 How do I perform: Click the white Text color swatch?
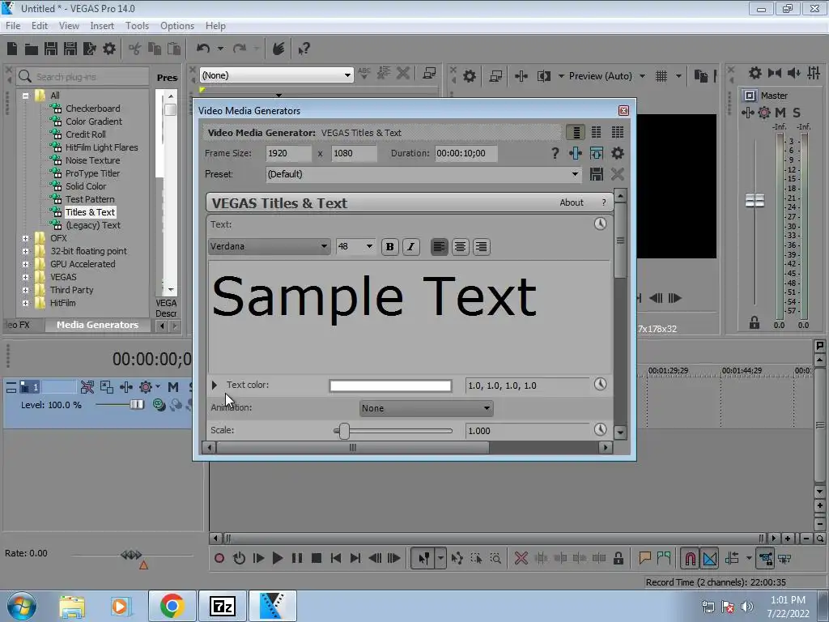tap(390, 386)
